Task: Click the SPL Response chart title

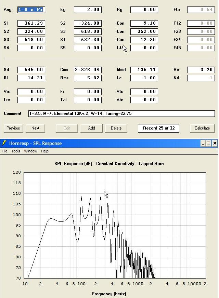Action: [x=109, y=164]
